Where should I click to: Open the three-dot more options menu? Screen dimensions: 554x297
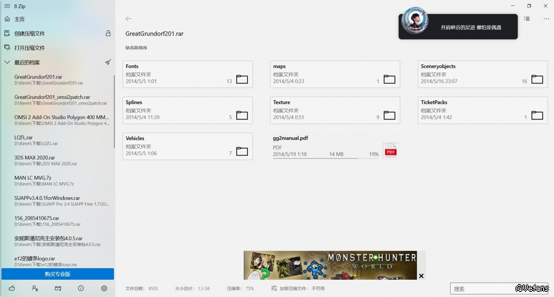point(546,19)
